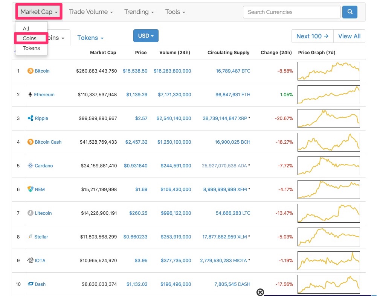Open Cardano 7-day price graph
This screenshot has height=296, width=377.
329,165
